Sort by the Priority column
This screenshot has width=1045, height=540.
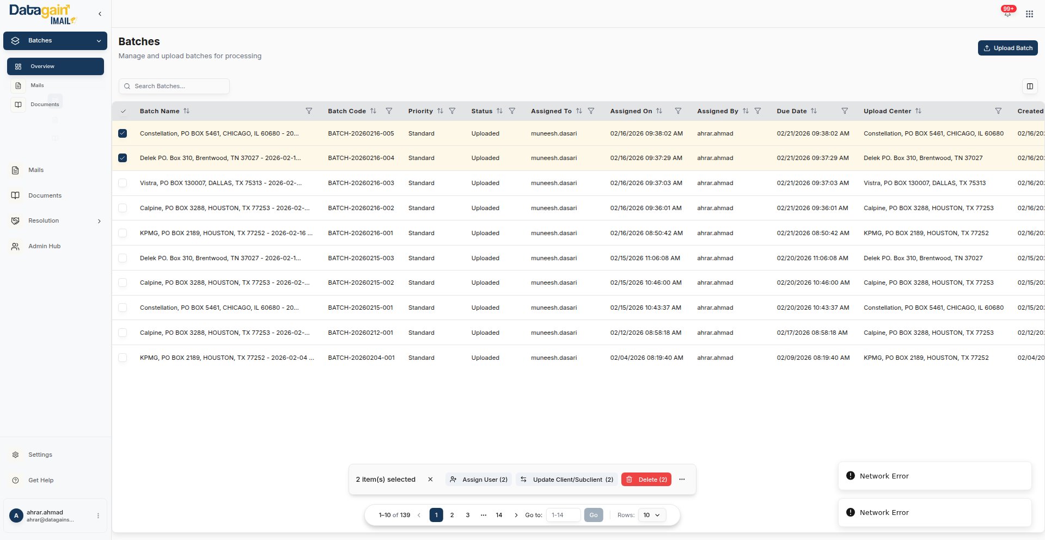pos(440,111)
